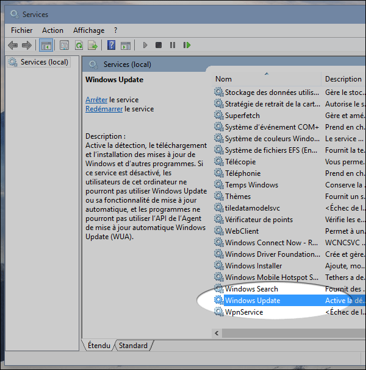Click the Services (local) panel header
The width and height of the screenshot is (366, 370).
[127, 65]
